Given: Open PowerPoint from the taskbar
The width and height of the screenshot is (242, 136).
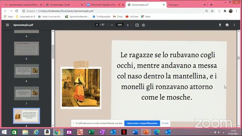Looking at the screenshot, I should pos(146,132).
